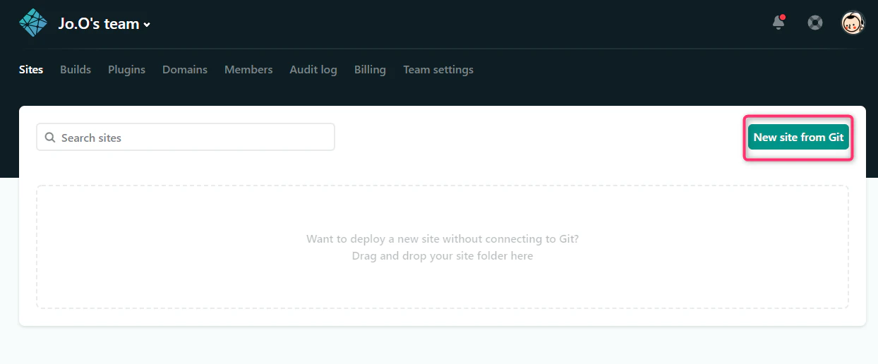Click the drag and drop site folder area
This screenshot has height=364, width=878.
pos(443,247)
